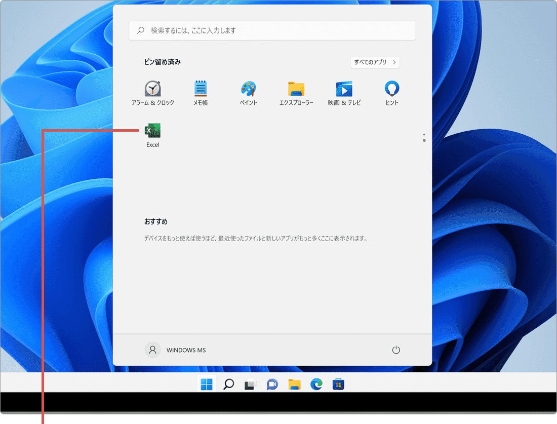Click the pinned apps page indicator dots
This screenshot has height=424, width=557.
[424, 138]
